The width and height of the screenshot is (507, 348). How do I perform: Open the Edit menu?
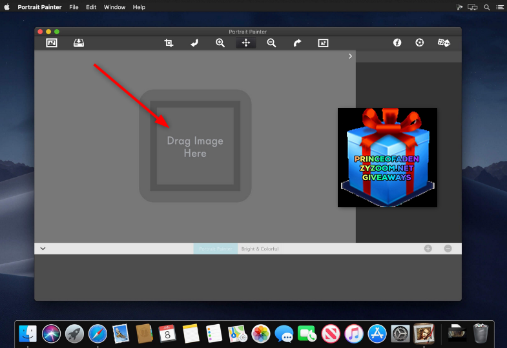(x=91, y=7)
